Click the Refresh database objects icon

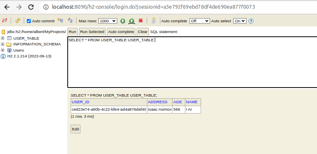[18, 20]
